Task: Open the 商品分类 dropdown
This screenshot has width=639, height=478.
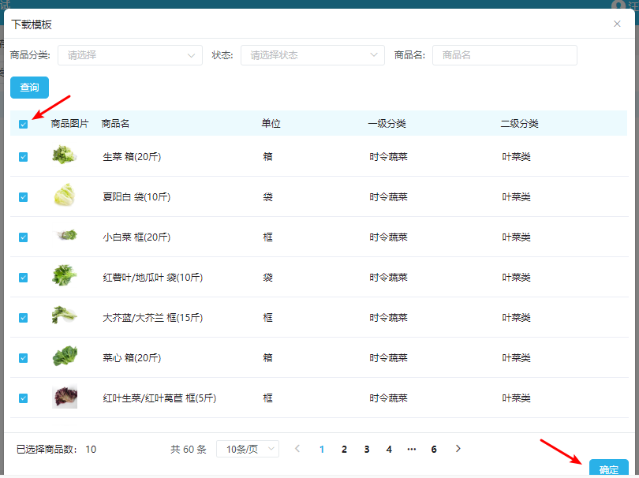Action: (x=130, y=55)
